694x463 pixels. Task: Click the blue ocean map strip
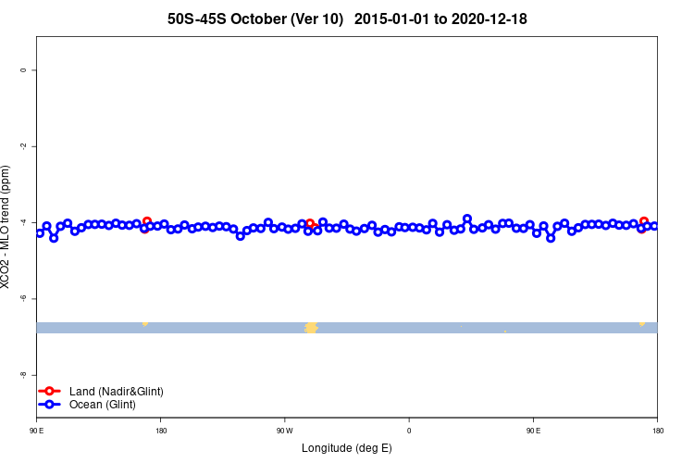pyautogui.click(x=347, y=328)
